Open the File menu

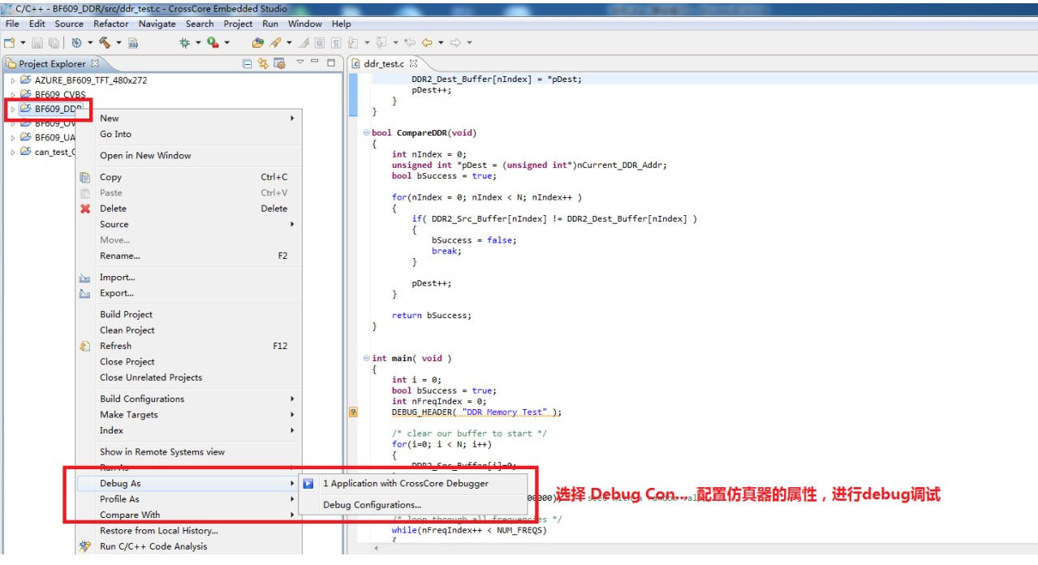[12, 24]
